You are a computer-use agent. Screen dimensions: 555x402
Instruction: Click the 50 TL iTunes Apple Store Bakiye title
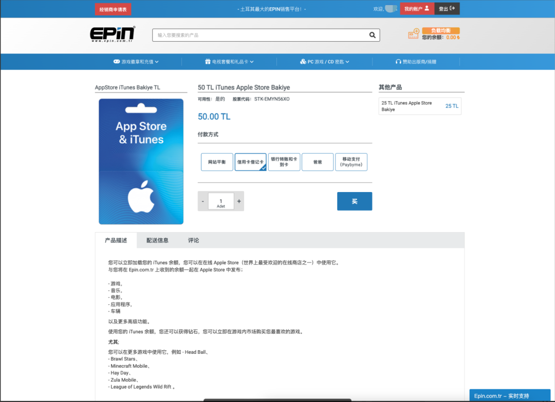click(x=244, y=87)
